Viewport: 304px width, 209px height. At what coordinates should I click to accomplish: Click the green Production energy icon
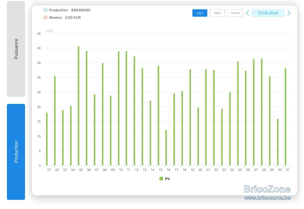pos(45,10)
